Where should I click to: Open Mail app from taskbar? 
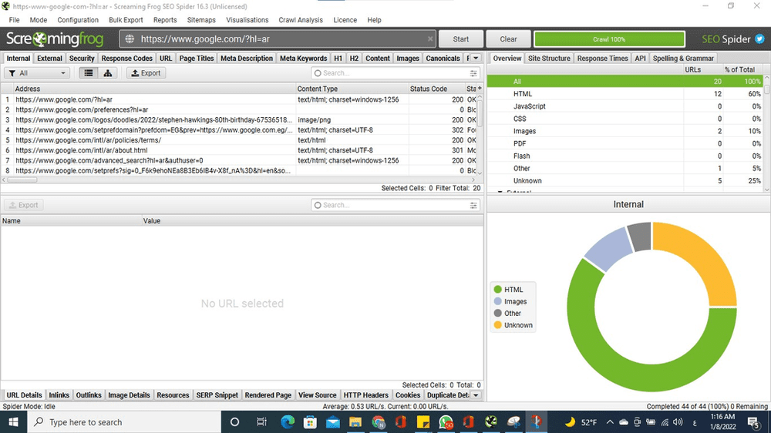click(x=333, y=421)
